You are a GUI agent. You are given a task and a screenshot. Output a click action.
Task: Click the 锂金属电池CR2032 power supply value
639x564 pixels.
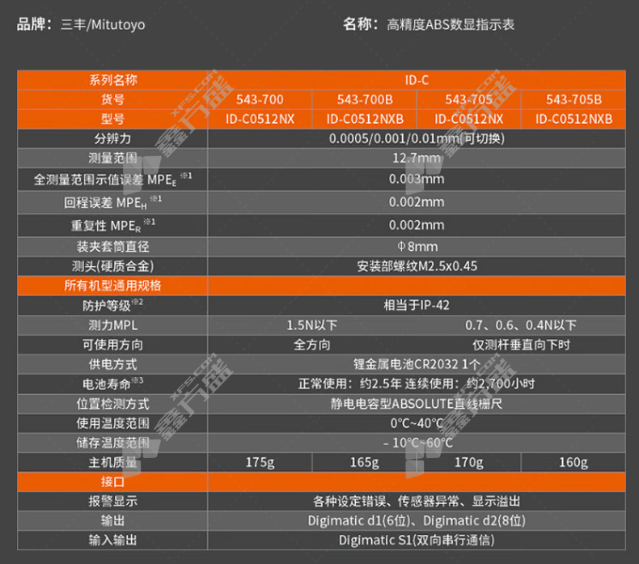[417, 364]
